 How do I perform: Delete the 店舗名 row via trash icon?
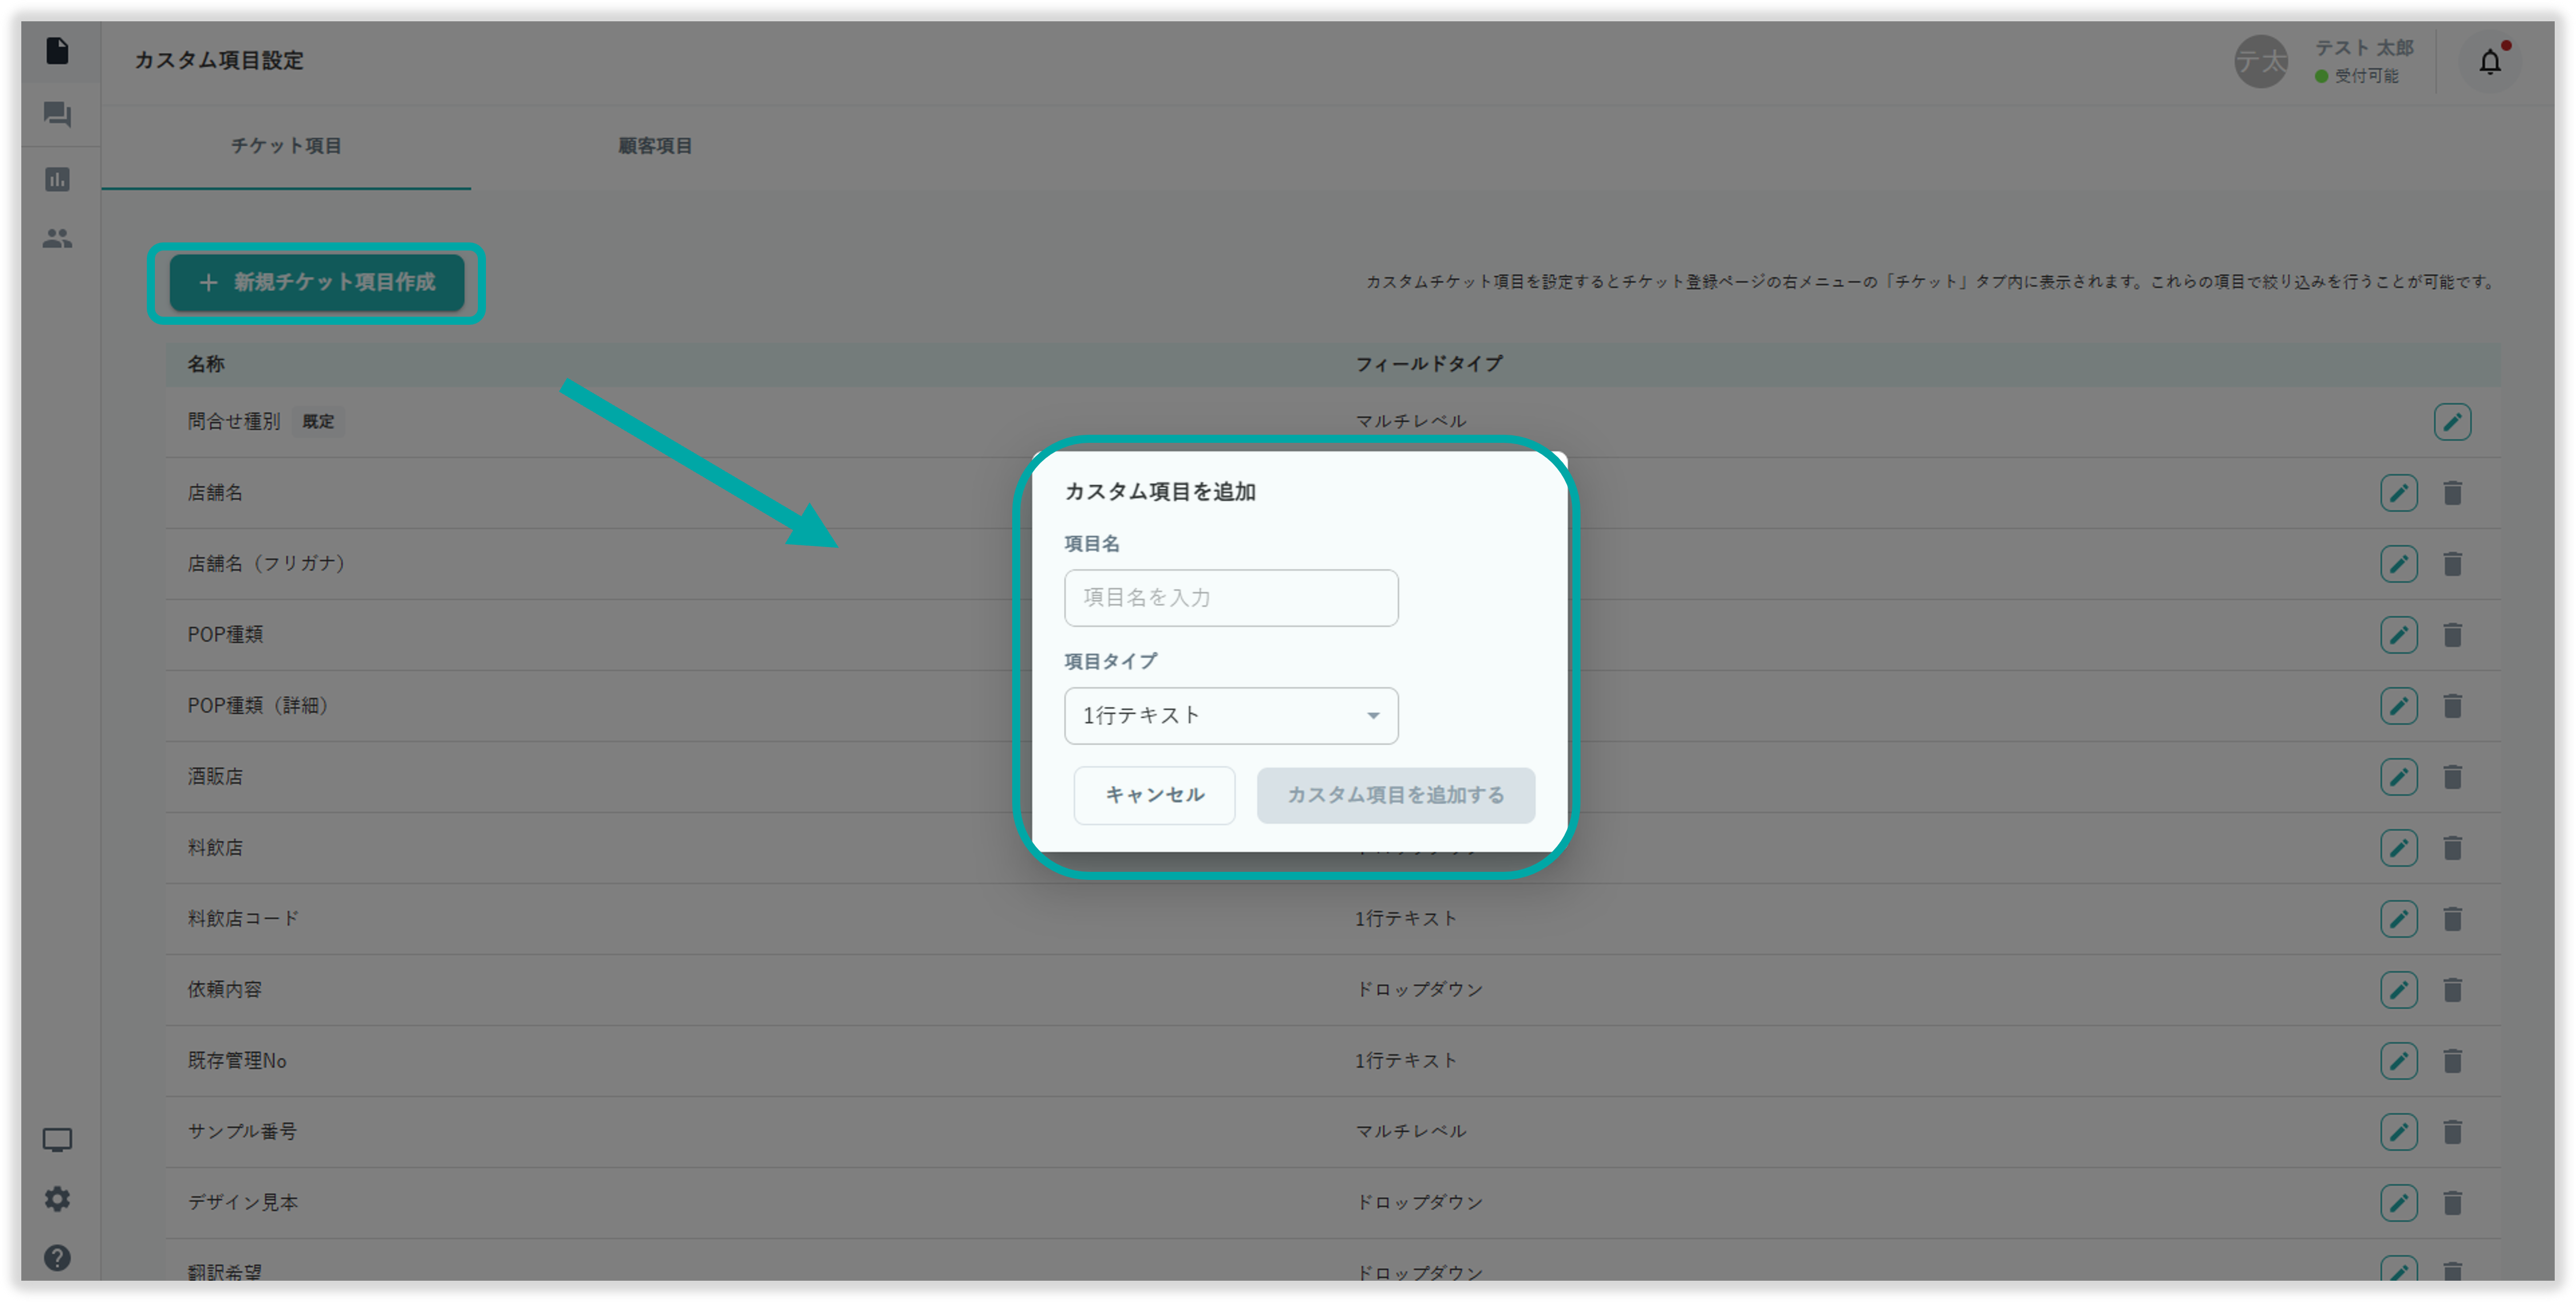pos(2452,493)
